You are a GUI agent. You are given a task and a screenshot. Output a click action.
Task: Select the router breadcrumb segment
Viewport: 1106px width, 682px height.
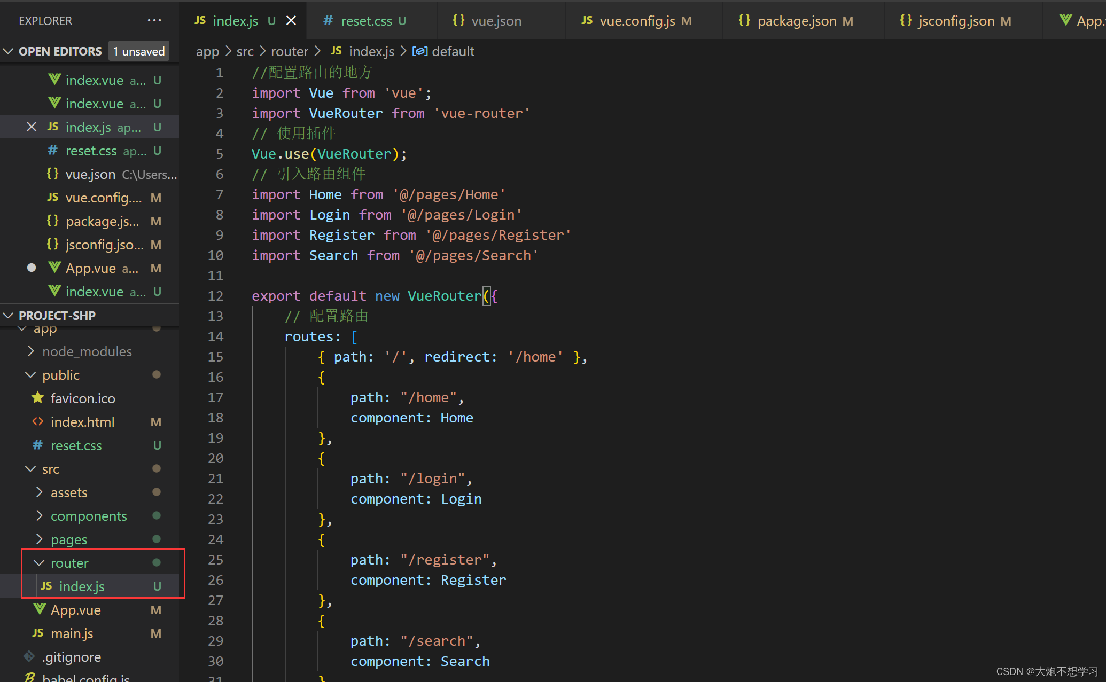point(289,51)
